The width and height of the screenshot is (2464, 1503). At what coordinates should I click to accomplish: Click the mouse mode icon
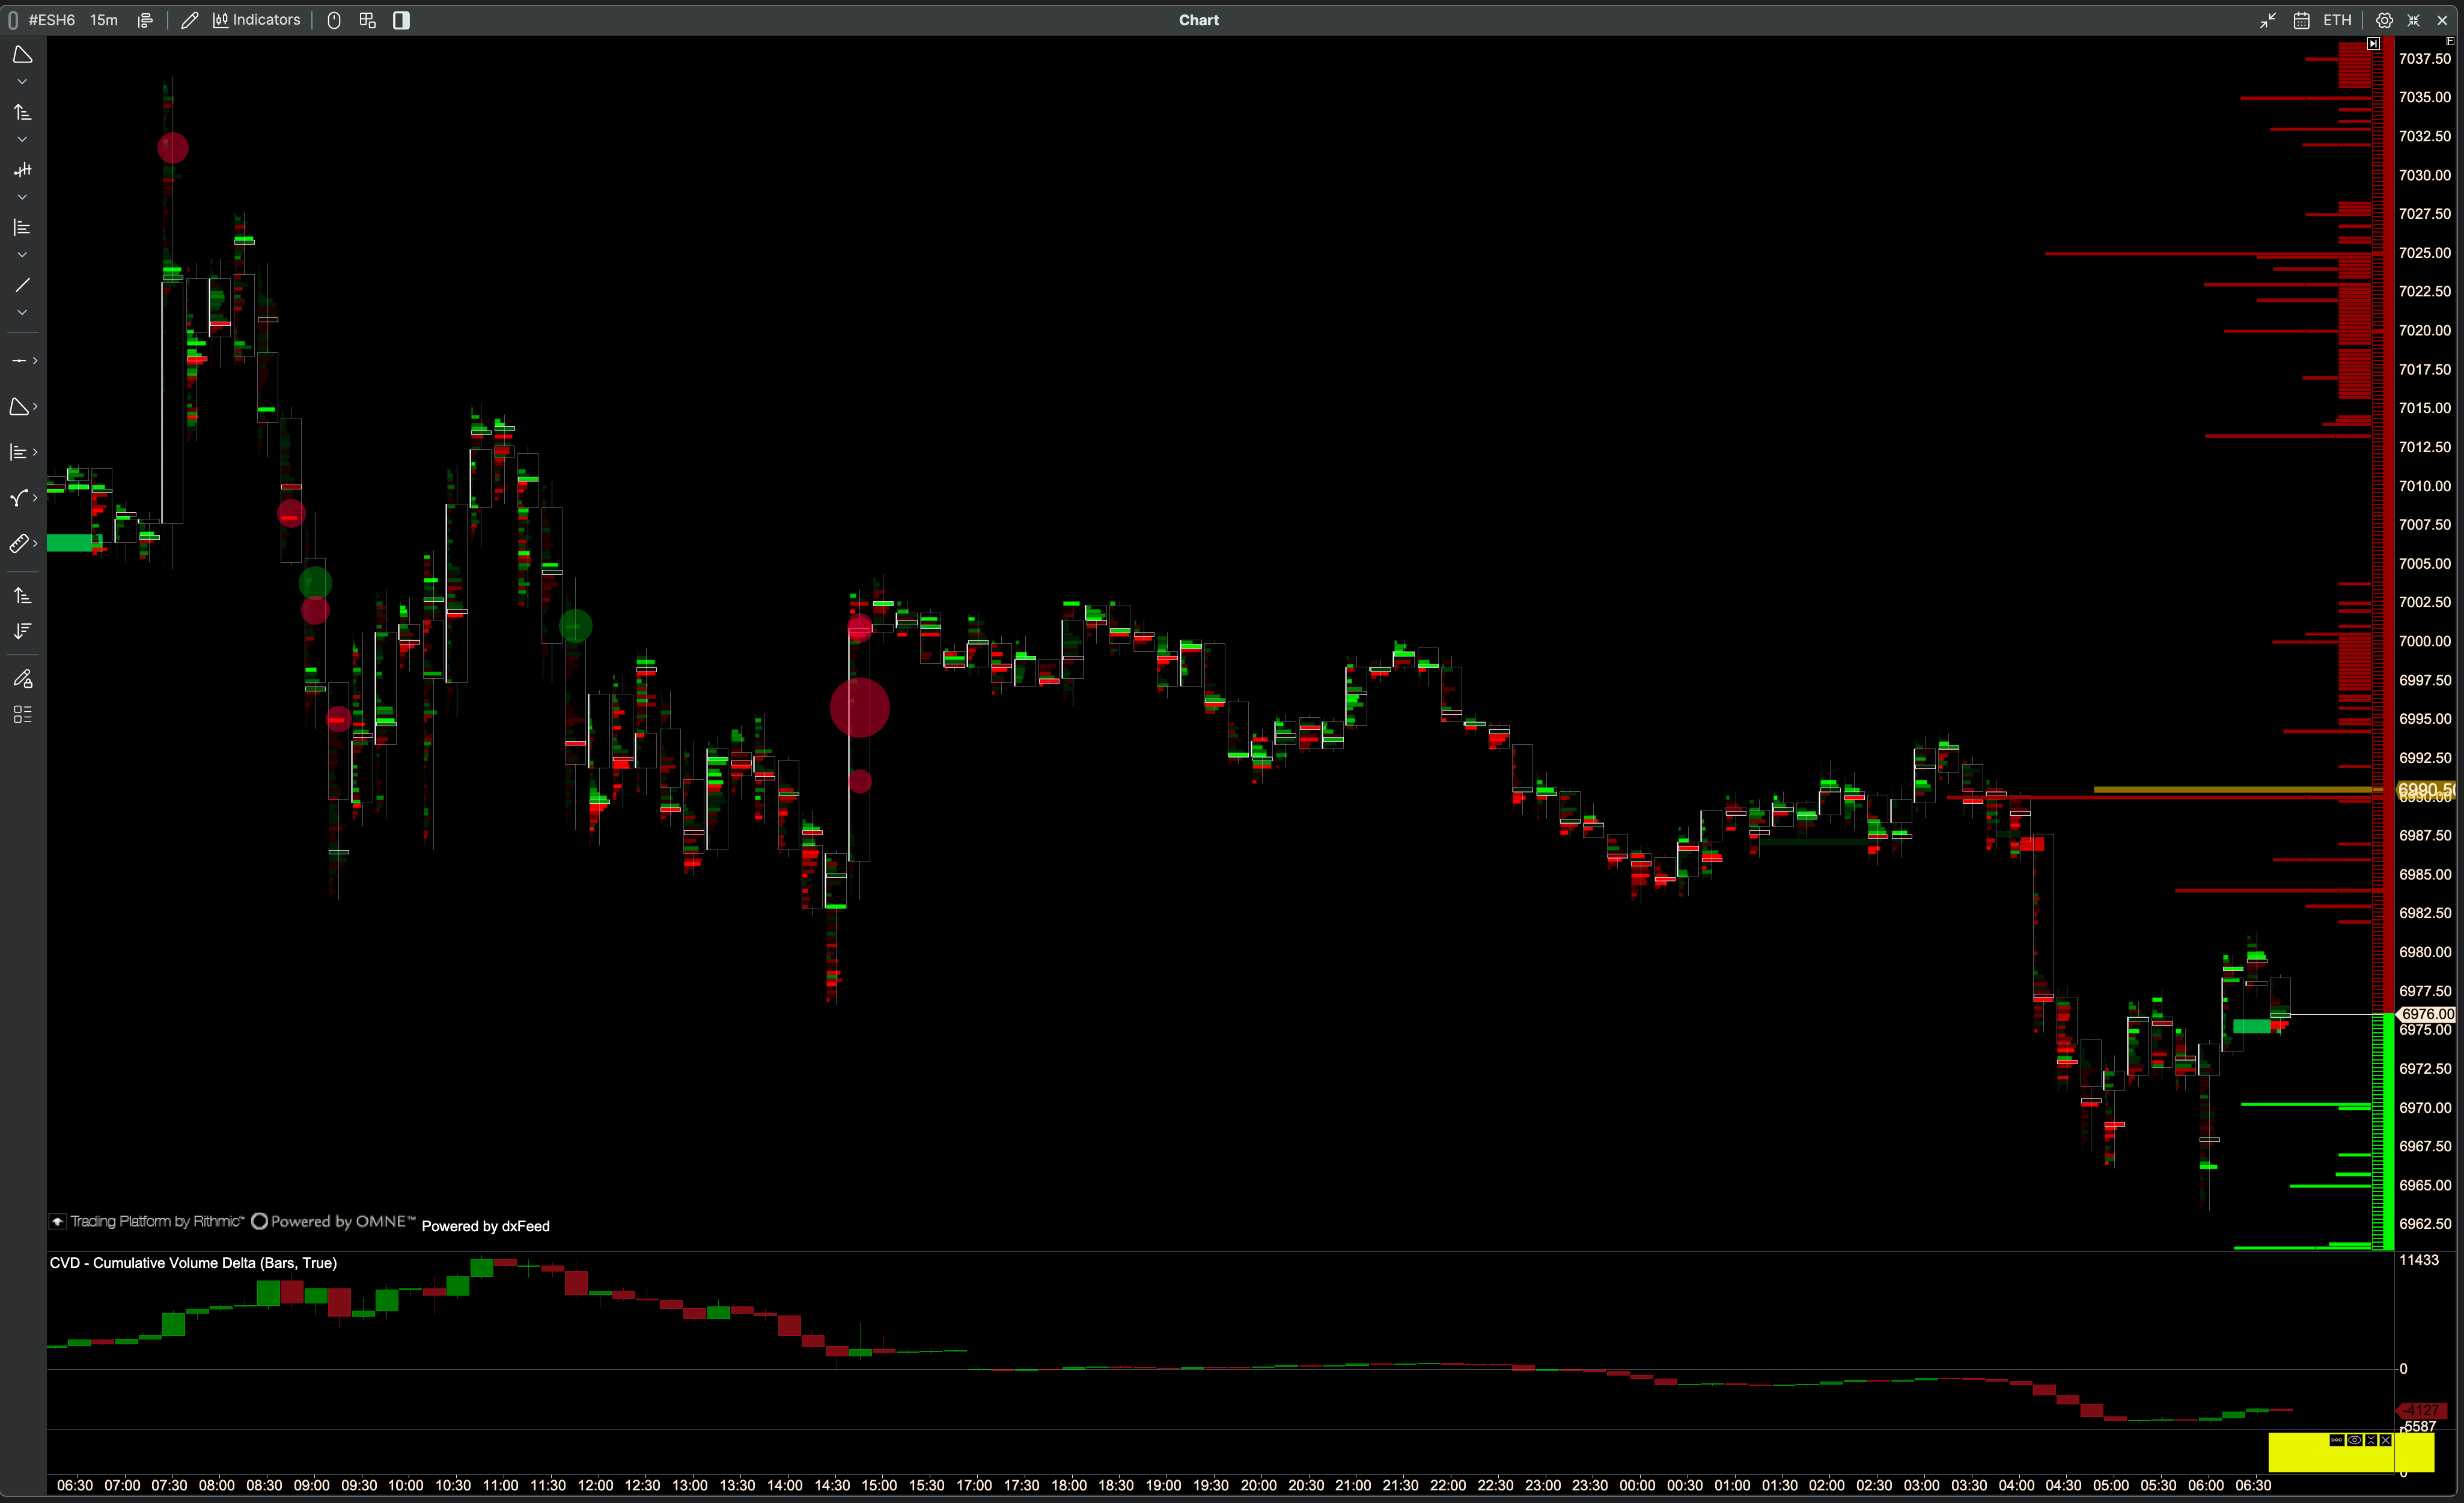(x=334, y=20)
